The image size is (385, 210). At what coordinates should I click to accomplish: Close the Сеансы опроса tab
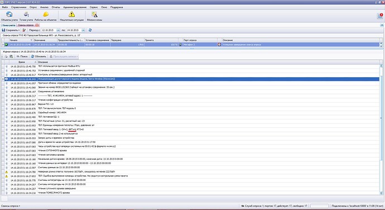tap(37, 25)
